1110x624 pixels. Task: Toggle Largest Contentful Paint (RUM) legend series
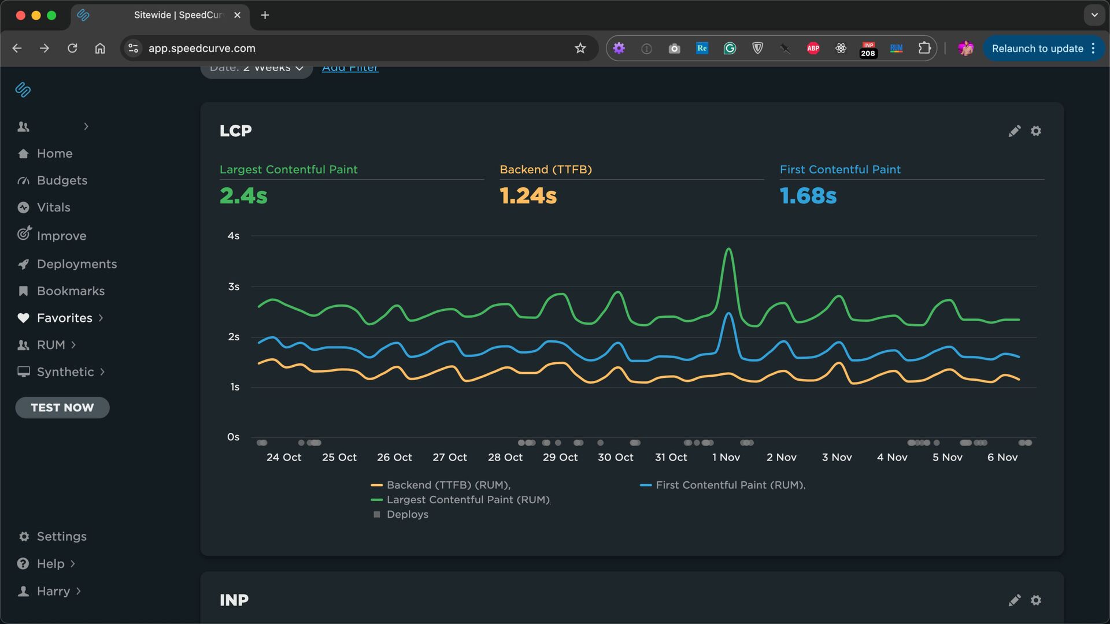(461, 500)
